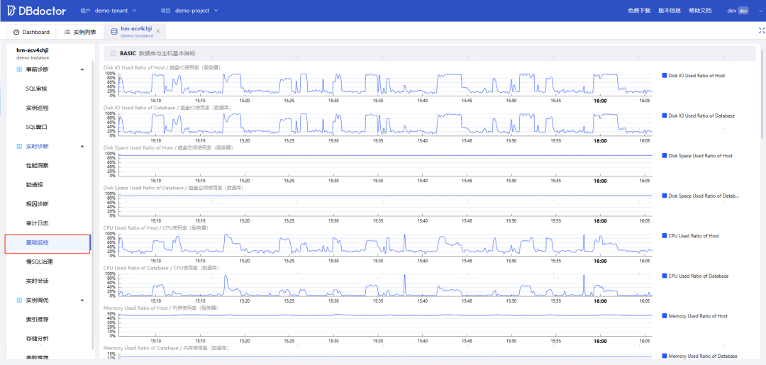Click the 免费下载 link
Screen dimensions: 766x365
639,10
